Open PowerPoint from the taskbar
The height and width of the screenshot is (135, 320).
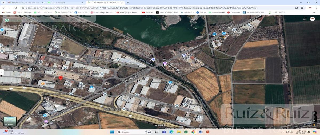[208, 132]
